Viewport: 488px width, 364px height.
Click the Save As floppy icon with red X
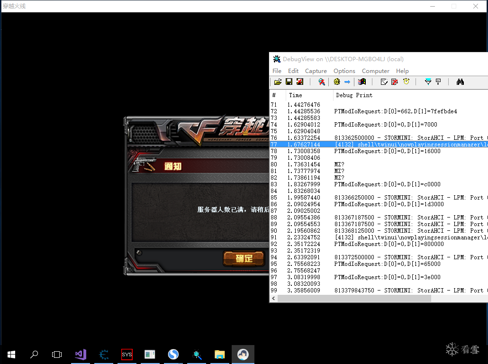coord(300,82)
